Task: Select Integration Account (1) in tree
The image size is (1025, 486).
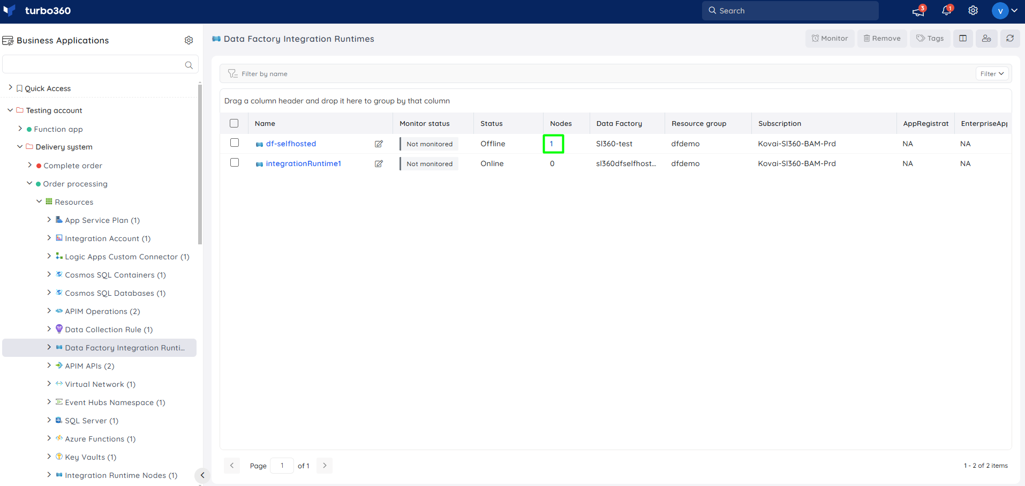Action: coord(107,238)
